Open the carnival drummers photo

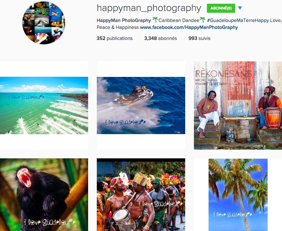(x=141, y=195)
